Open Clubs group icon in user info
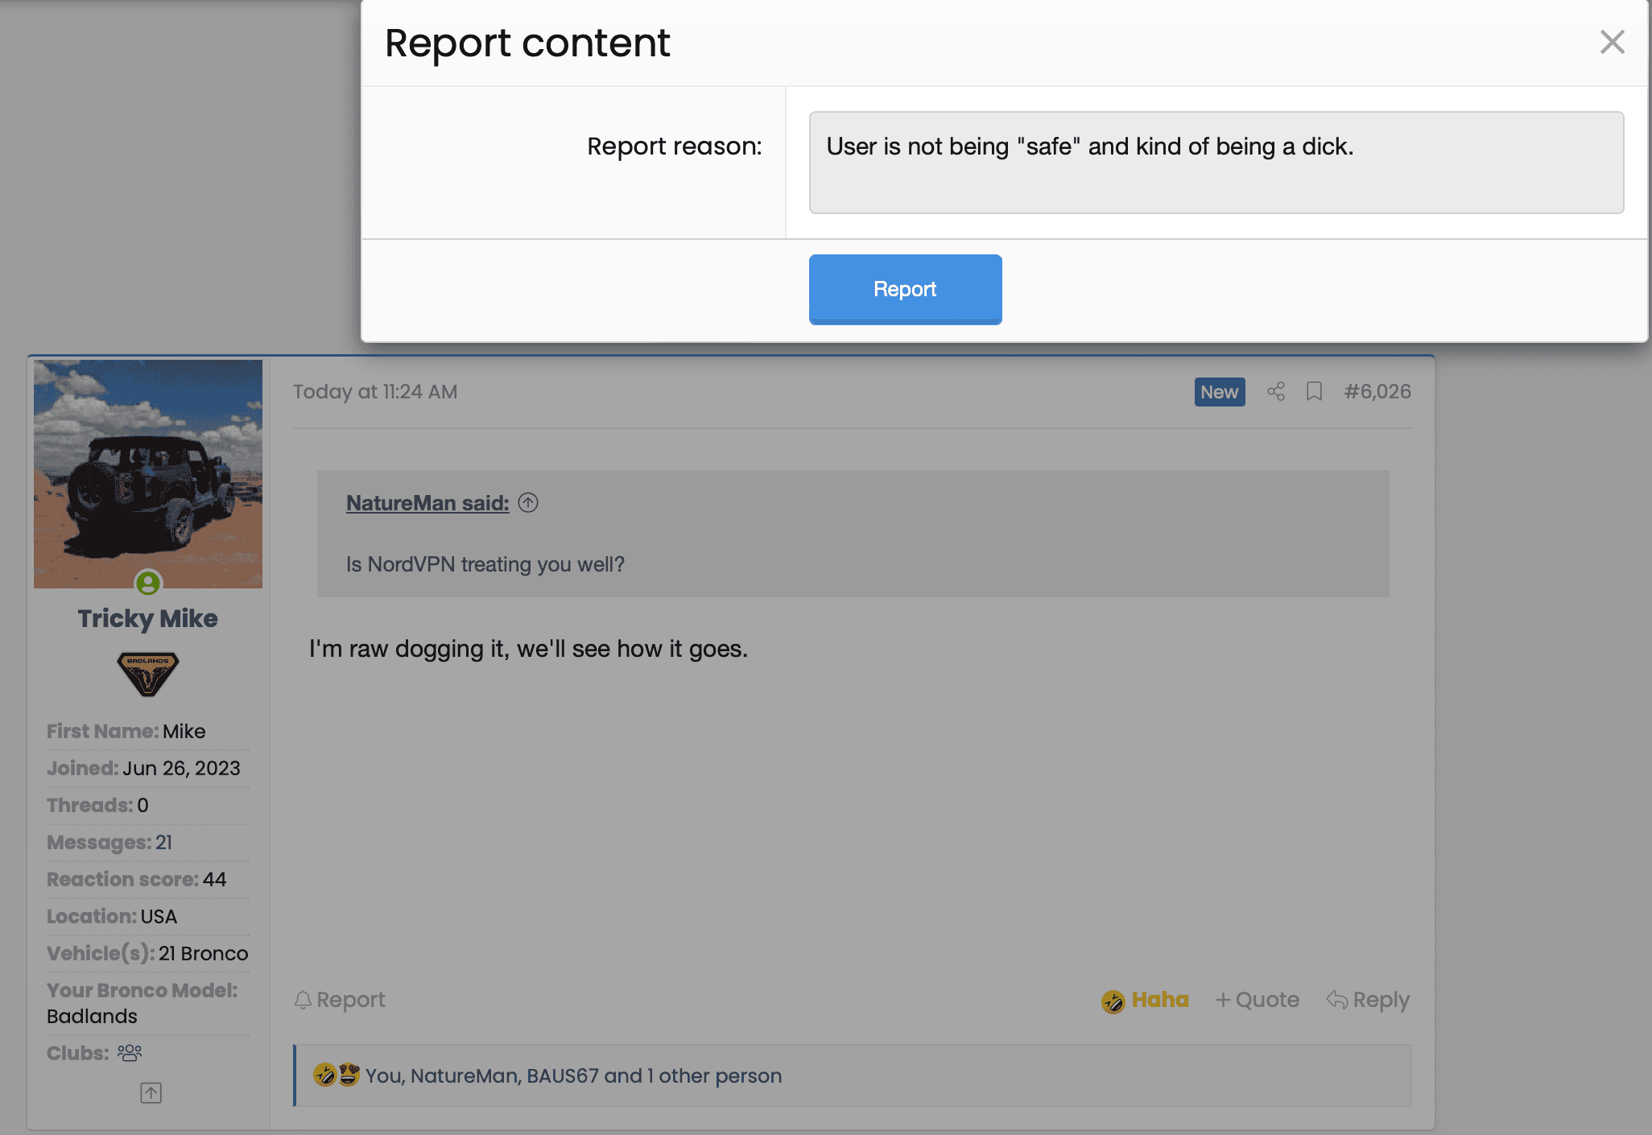 (x=130, y=1053)
